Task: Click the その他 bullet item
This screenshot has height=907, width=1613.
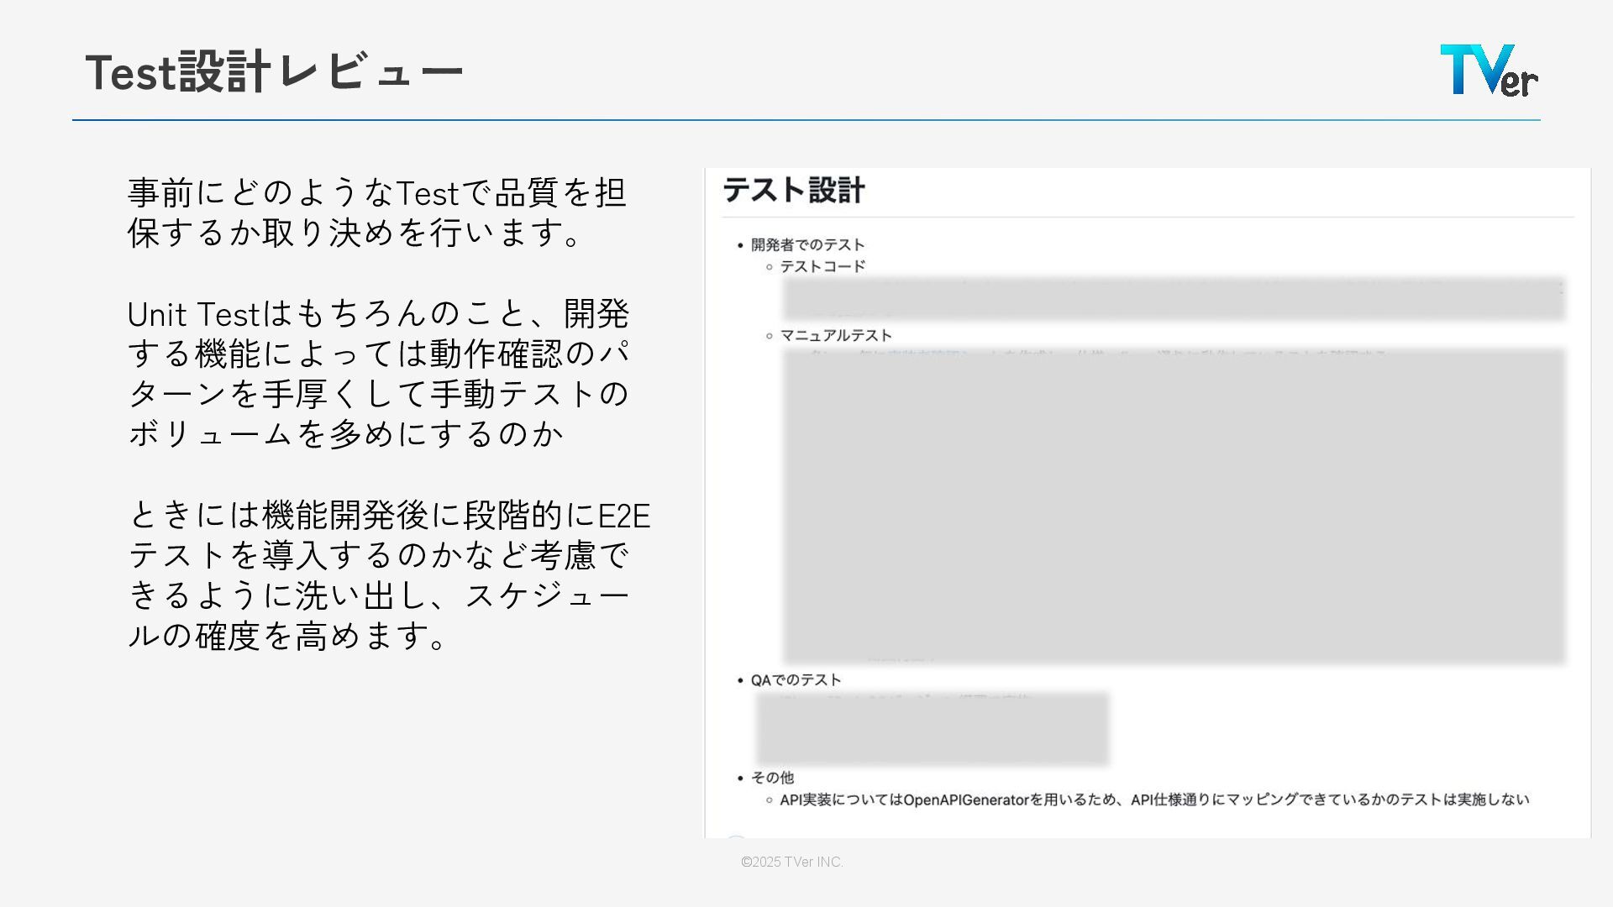Action: (x=772, y=778)
